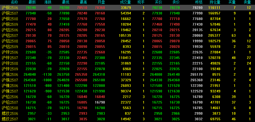Select the 沪锌2508 contract name
The width and height of the screenshot is (255, 122).
[10, 64]
